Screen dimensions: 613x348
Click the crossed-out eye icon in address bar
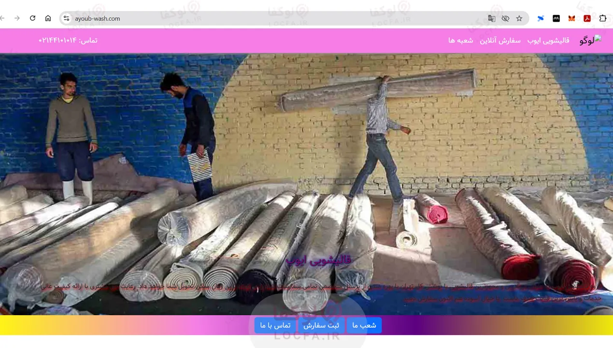coord(505,18)
